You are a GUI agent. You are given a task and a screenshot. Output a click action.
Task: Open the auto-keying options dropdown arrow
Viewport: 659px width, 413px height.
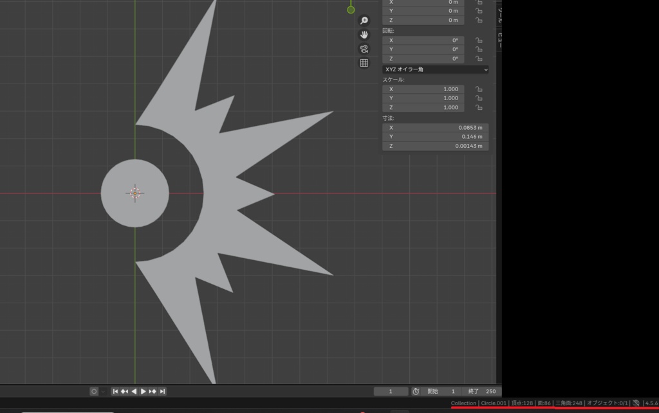[x=103, y=392]
